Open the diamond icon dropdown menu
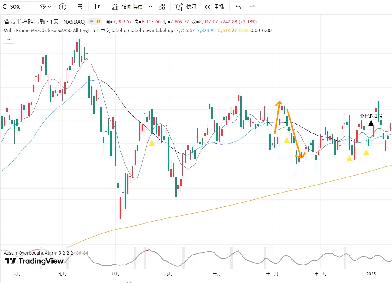392x283 pixels. pyautogui.click(x=46, y=7)
